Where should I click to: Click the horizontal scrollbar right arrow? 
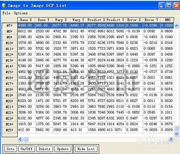(x=171, y=139)
